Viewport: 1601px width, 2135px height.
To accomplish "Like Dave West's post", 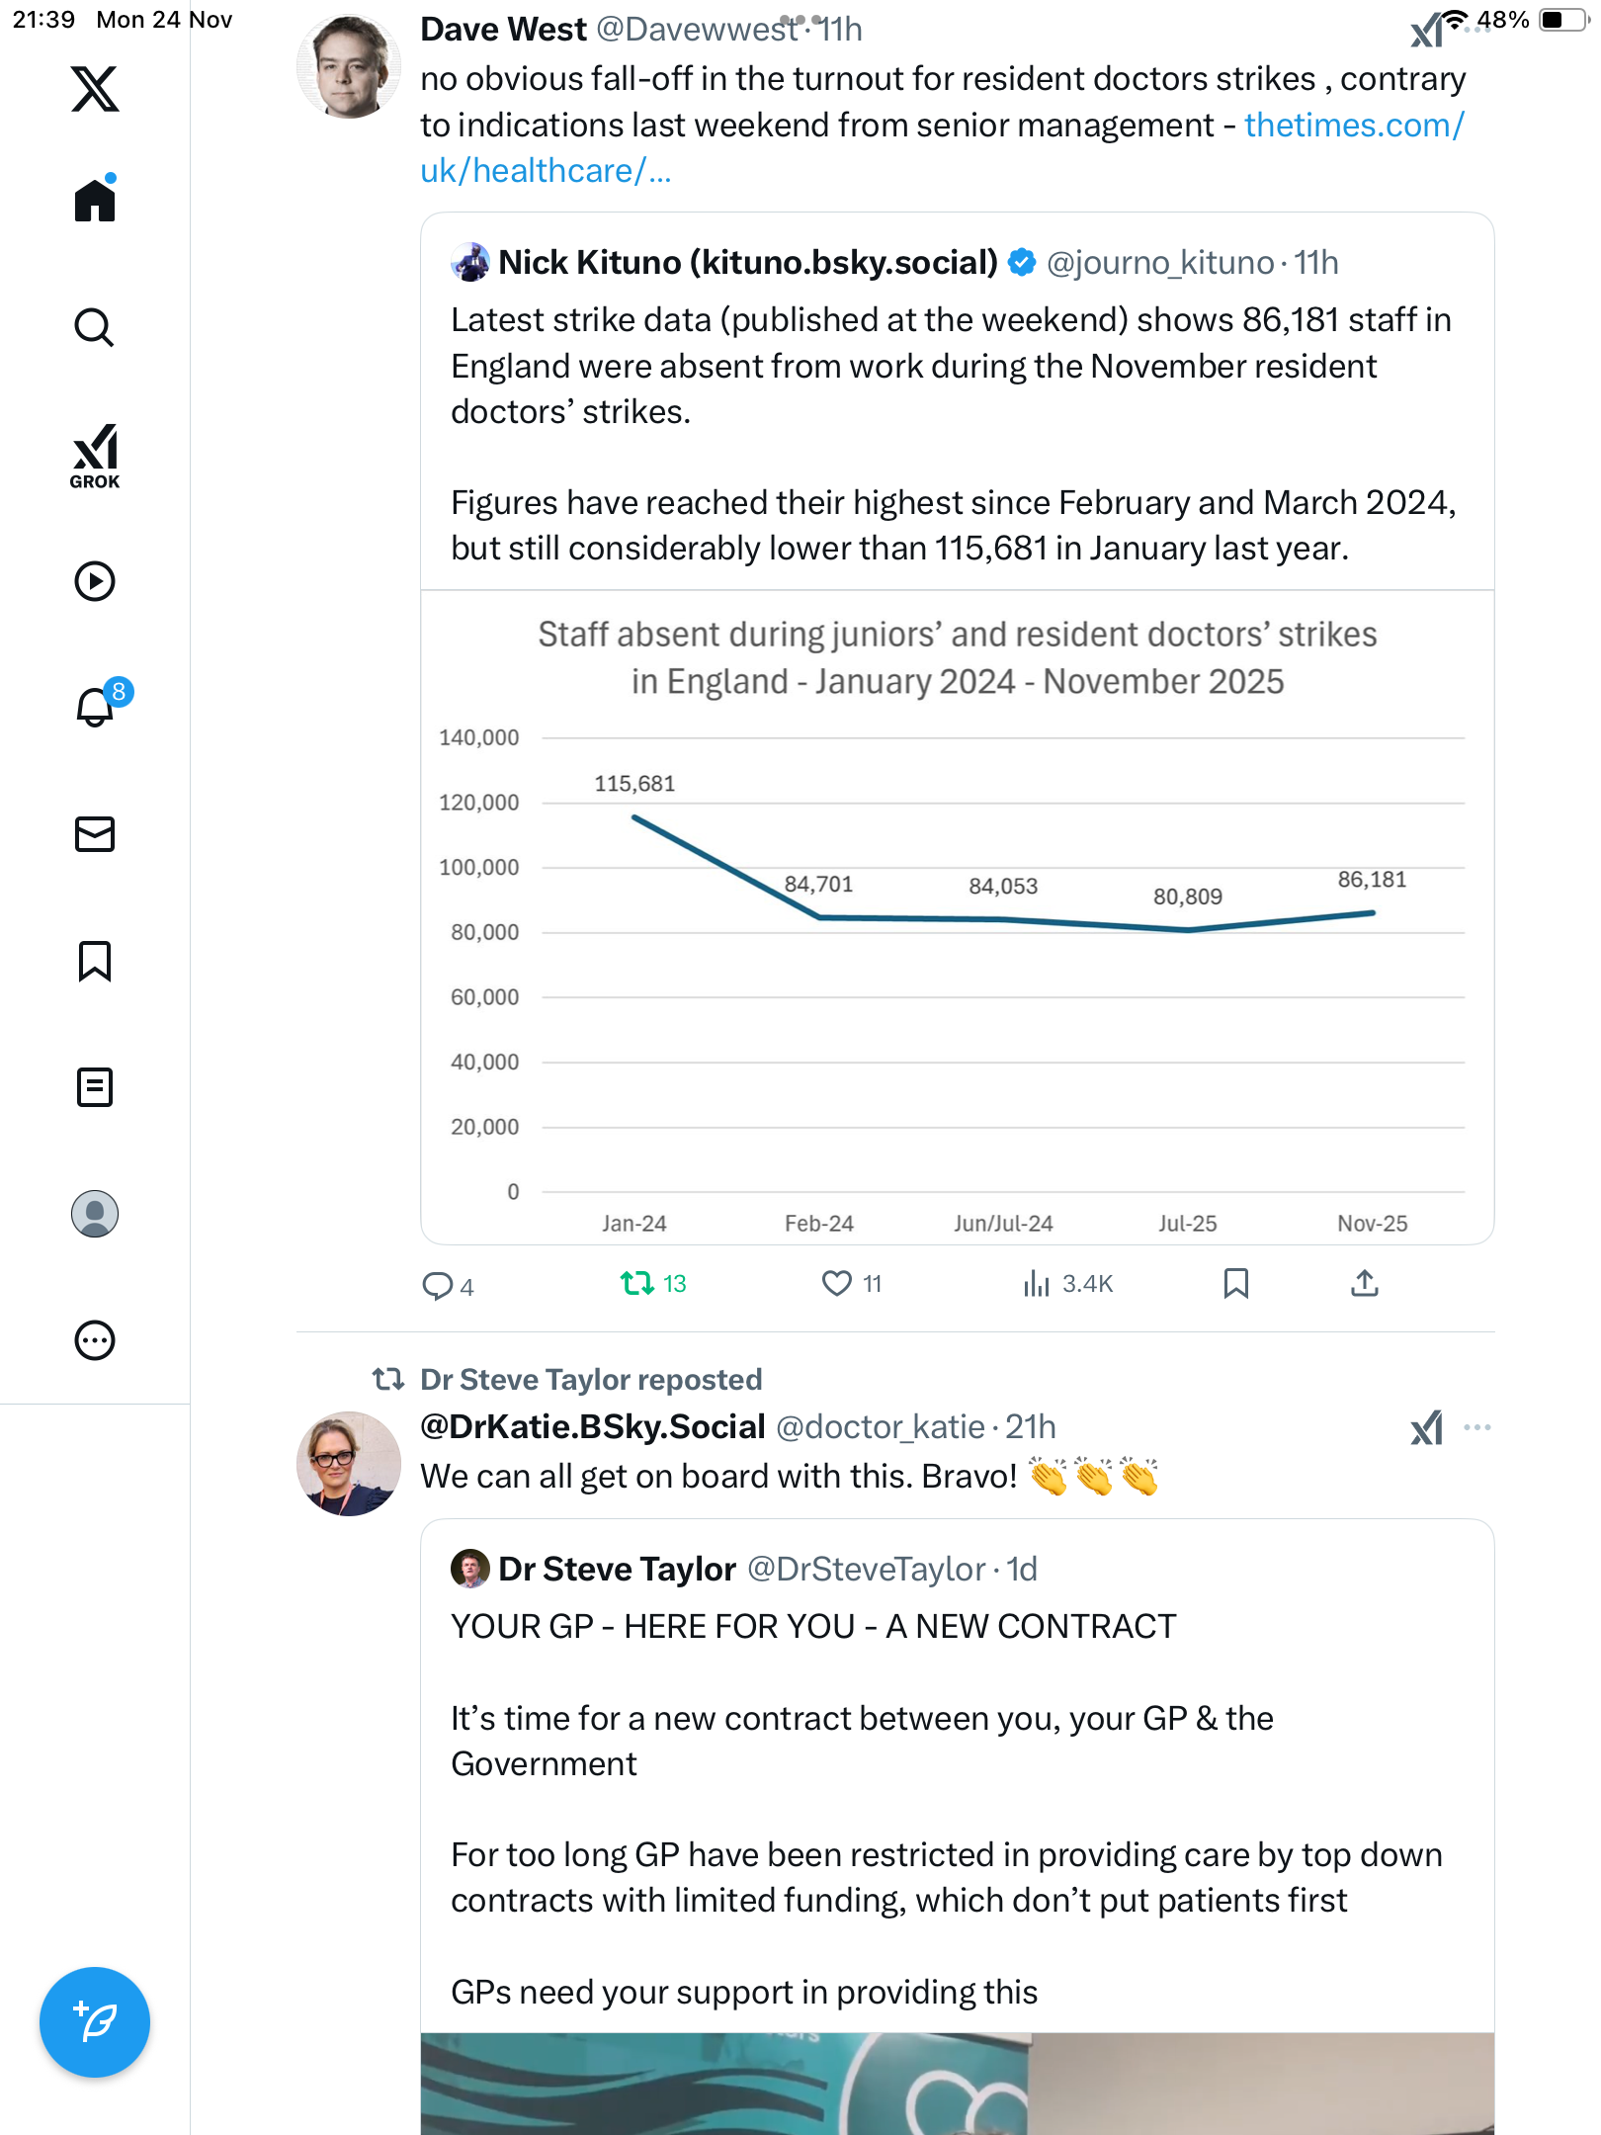I will pyautogui.click(x=837, y=1283).
